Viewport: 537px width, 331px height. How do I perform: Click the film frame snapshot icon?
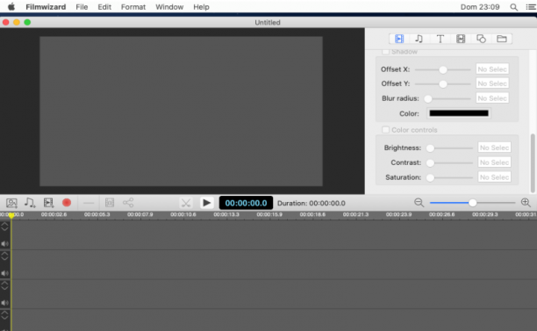pos(110,203)
